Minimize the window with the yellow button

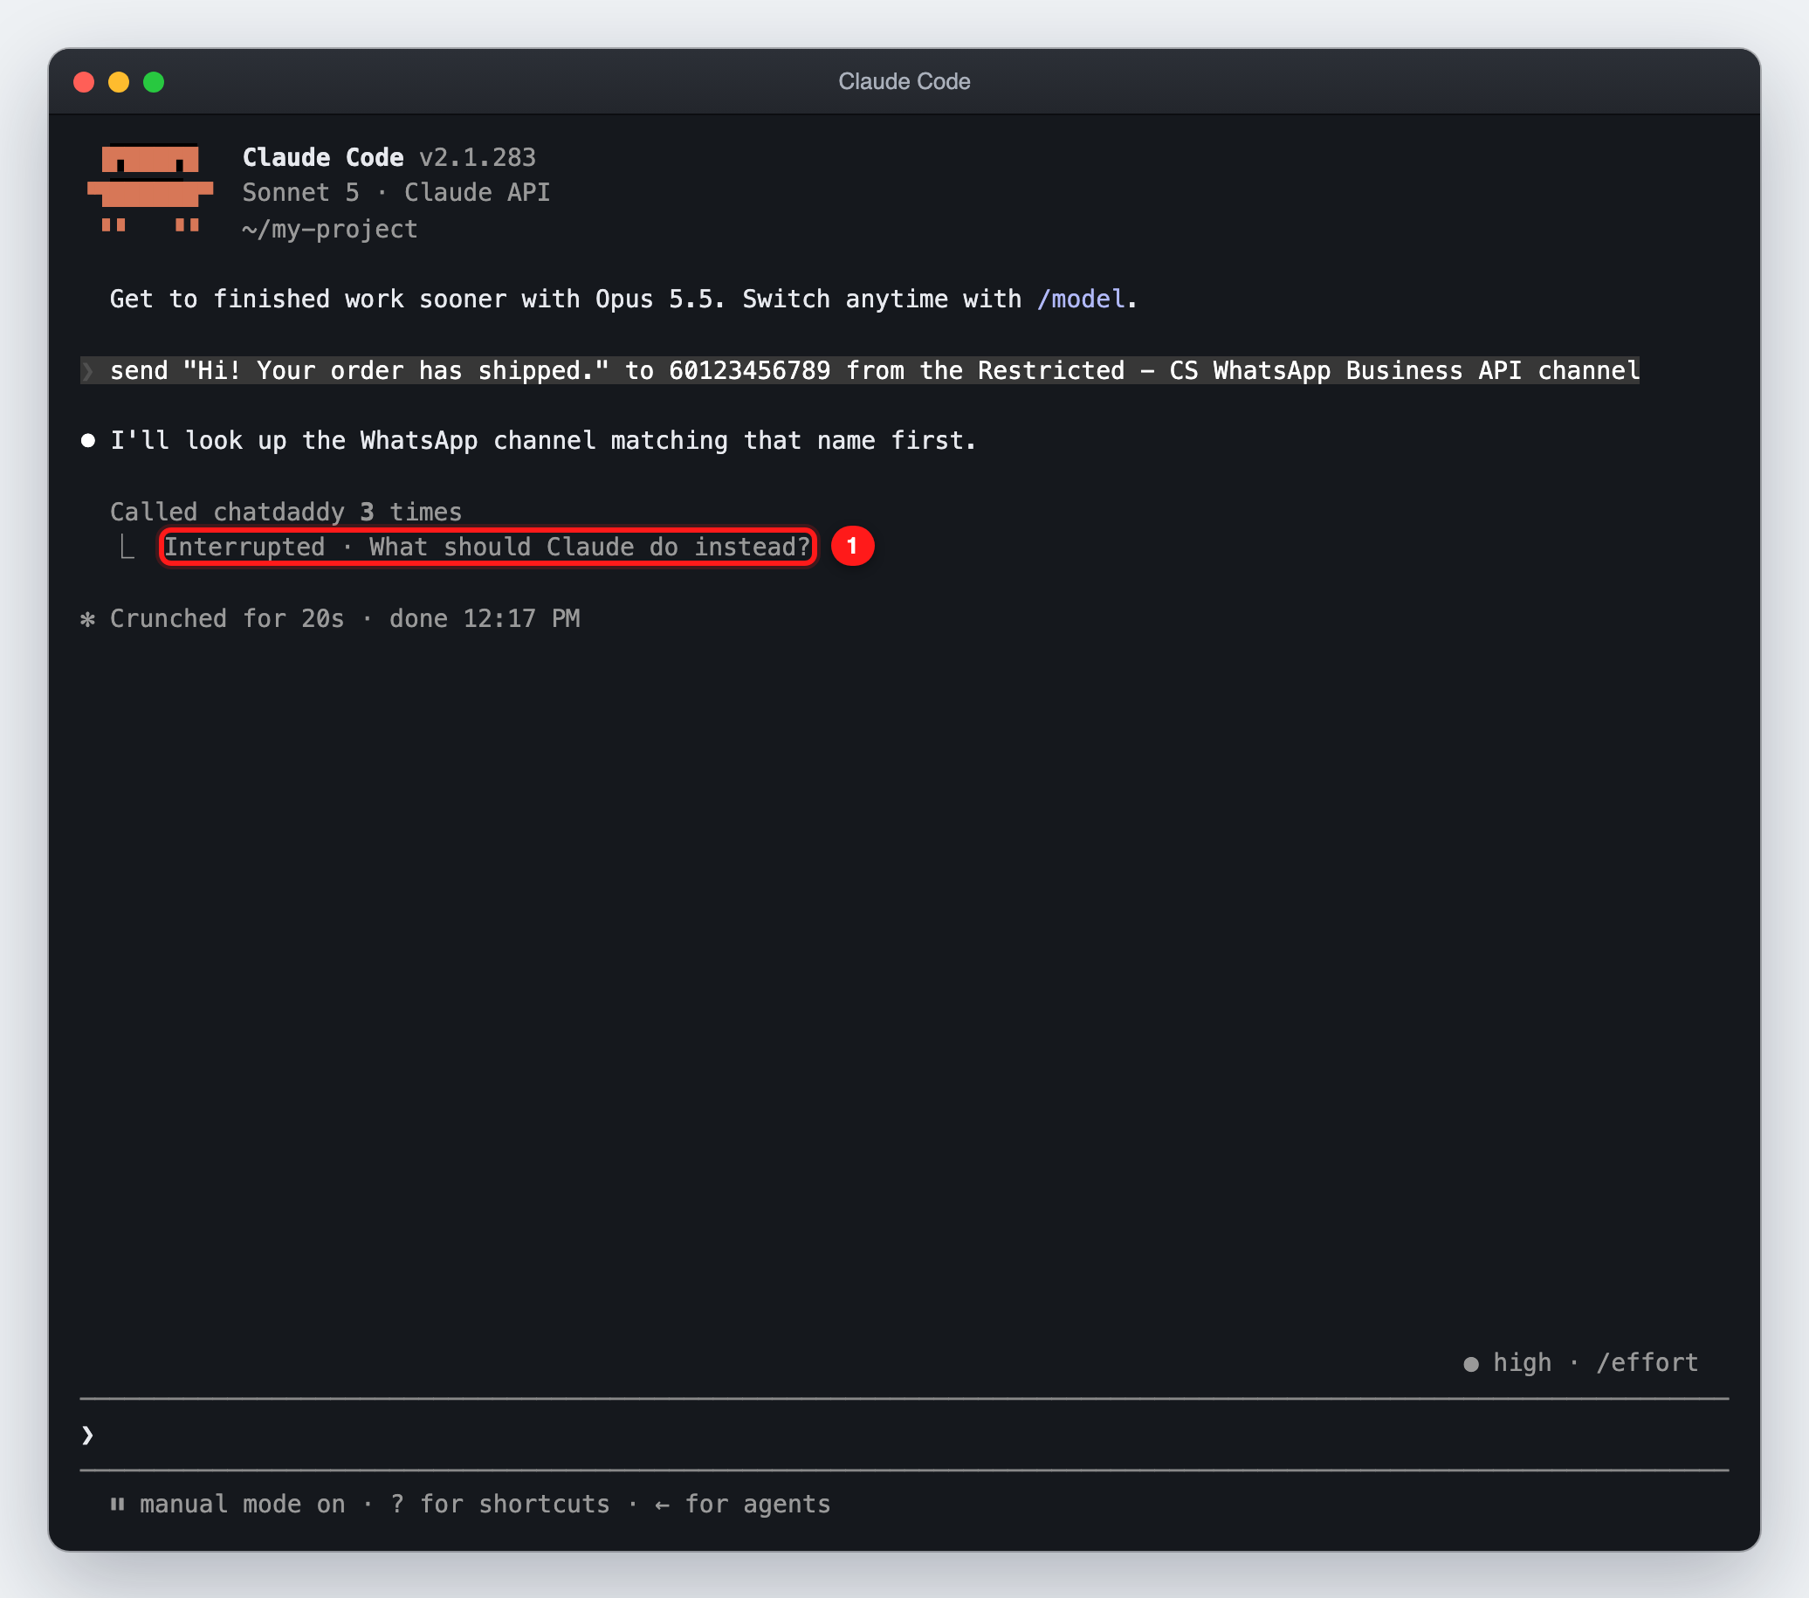point(119,82)
